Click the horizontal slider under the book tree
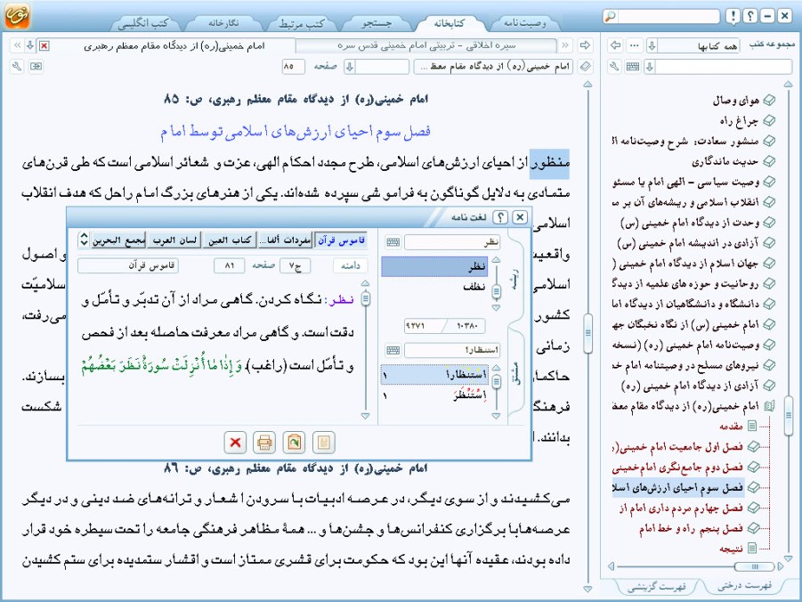This screenshot has height=602, width=802. pos(755,566)
